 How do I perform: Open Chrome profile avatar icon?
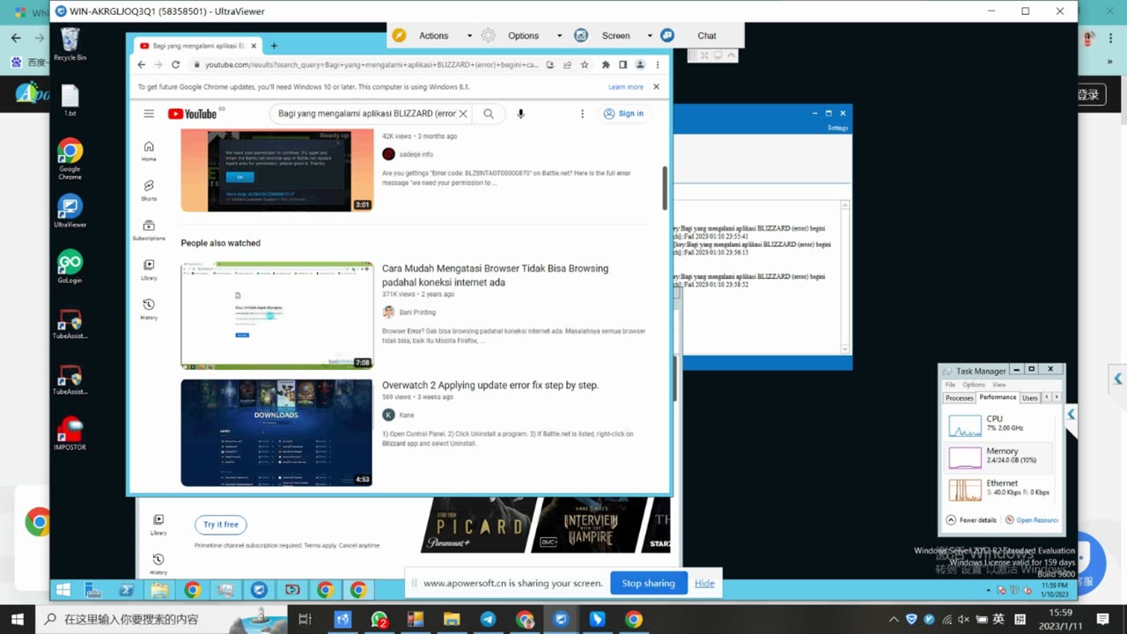point(640,64)
